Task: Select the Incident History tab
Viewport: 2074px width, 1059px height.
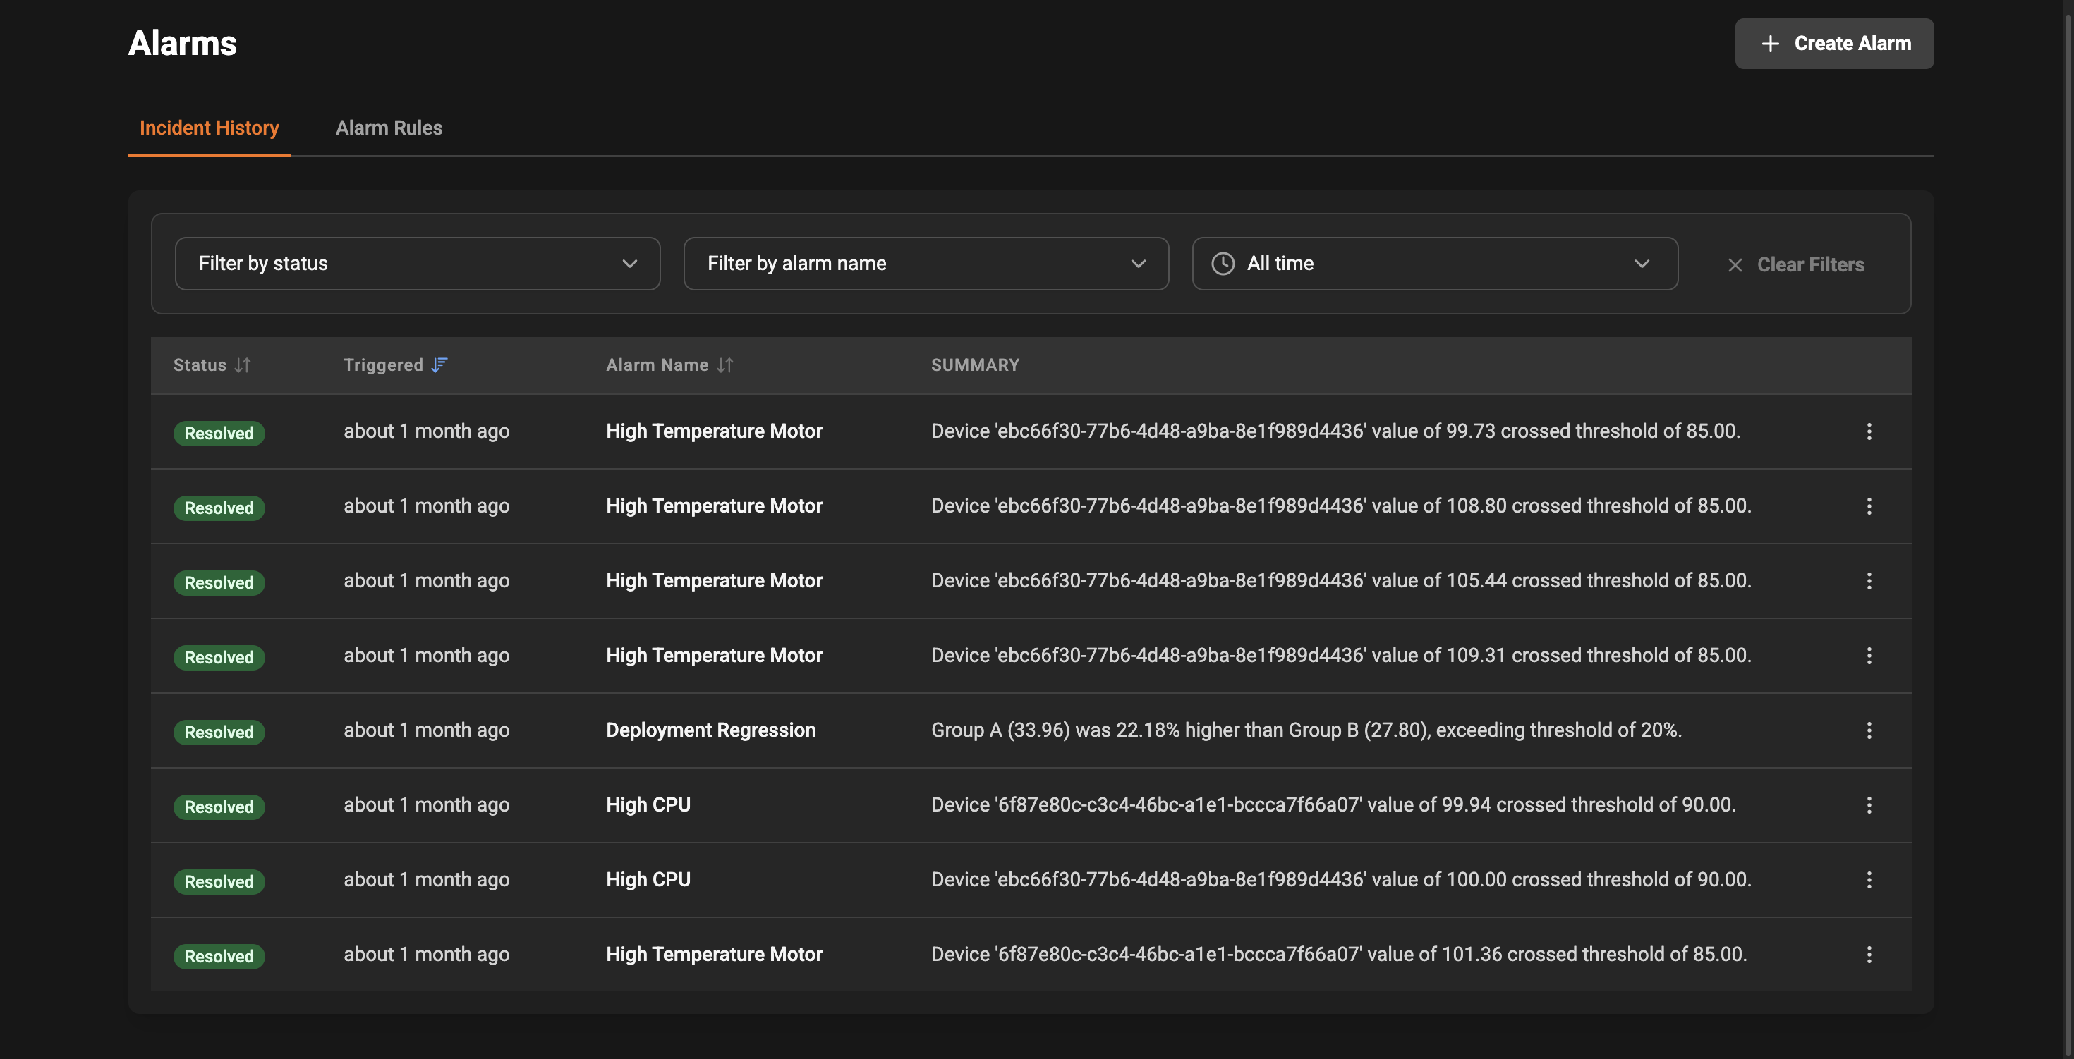Action: 209,127
